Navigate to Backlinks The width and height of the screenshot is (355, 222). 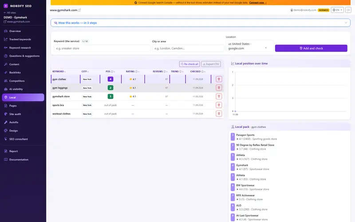(x=23, y=72)
